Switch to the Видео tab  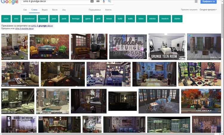45,10
